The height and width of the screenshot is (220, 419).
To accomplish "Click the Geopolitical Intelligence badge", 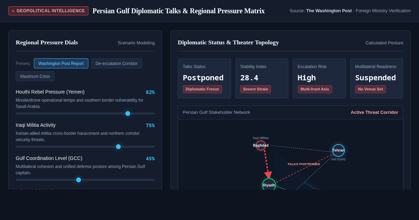I will tap(48, 11).
